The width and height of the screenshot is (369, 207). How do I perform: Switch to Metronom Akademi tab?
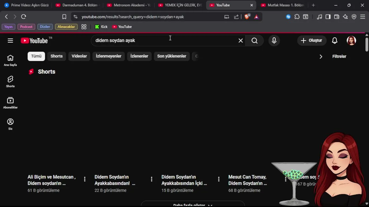click(129, 5)
